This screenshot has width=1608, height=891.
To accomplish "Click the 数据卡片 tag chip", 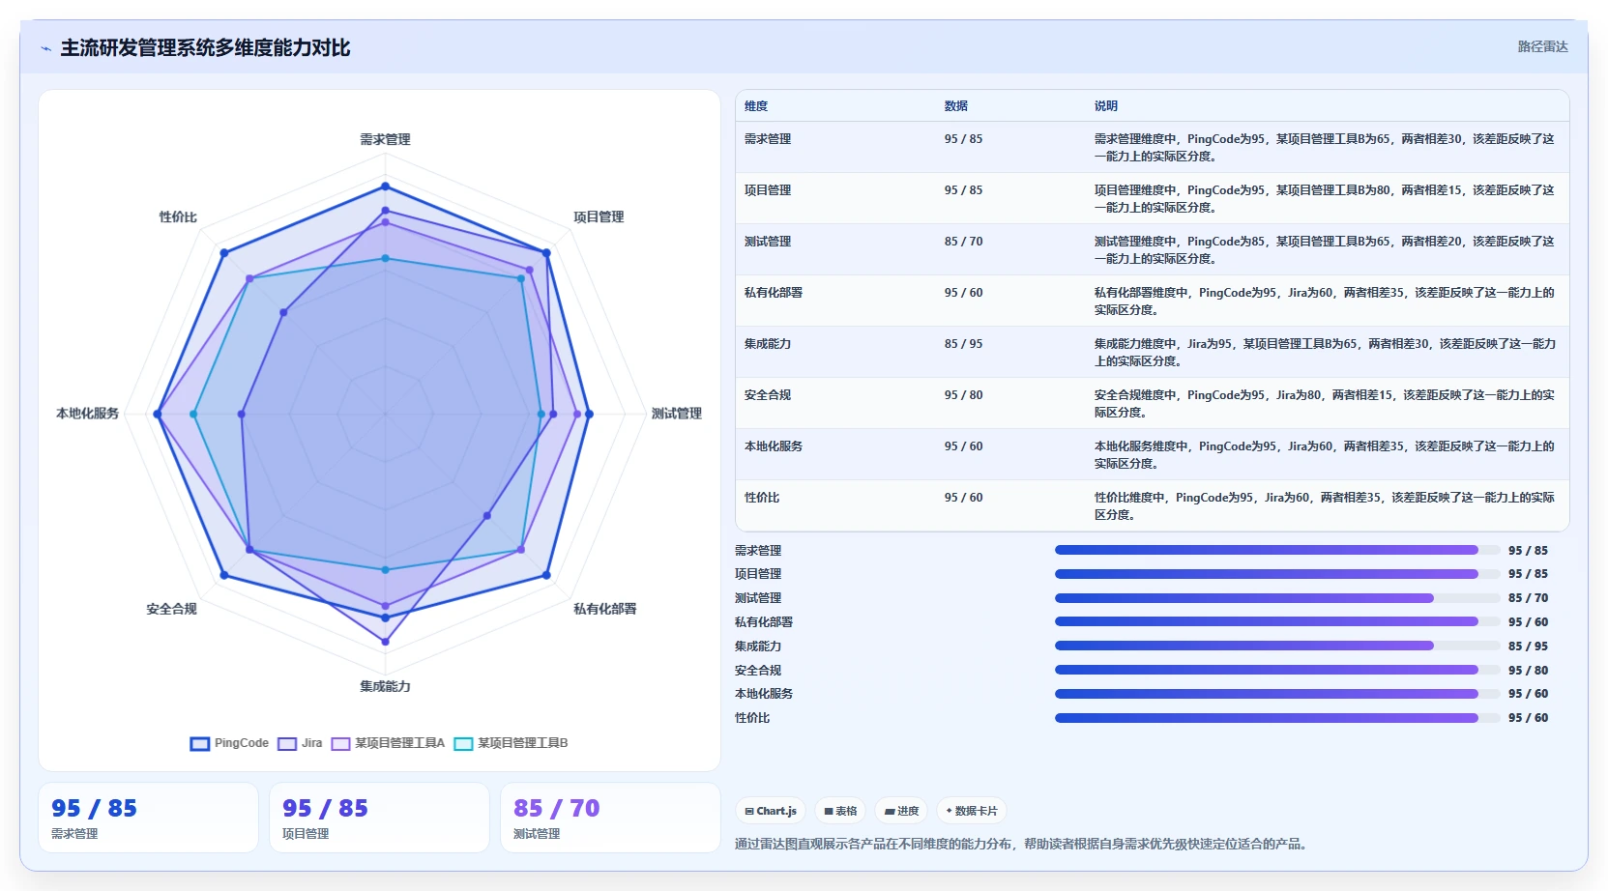I will (x=972, y=811).
